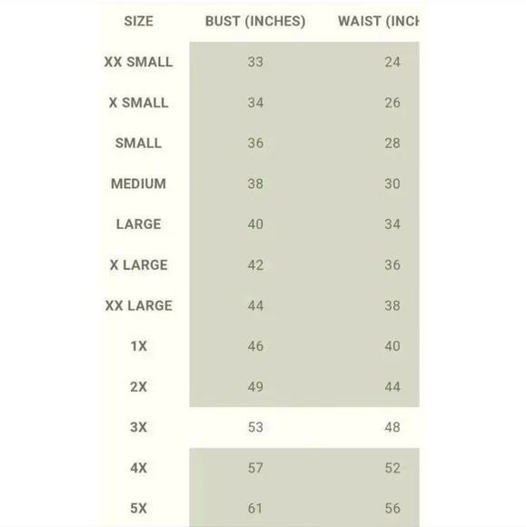The image size is (526, 527).
Task: Select the X LARGE size label
Action: click(x=138, y=265)
